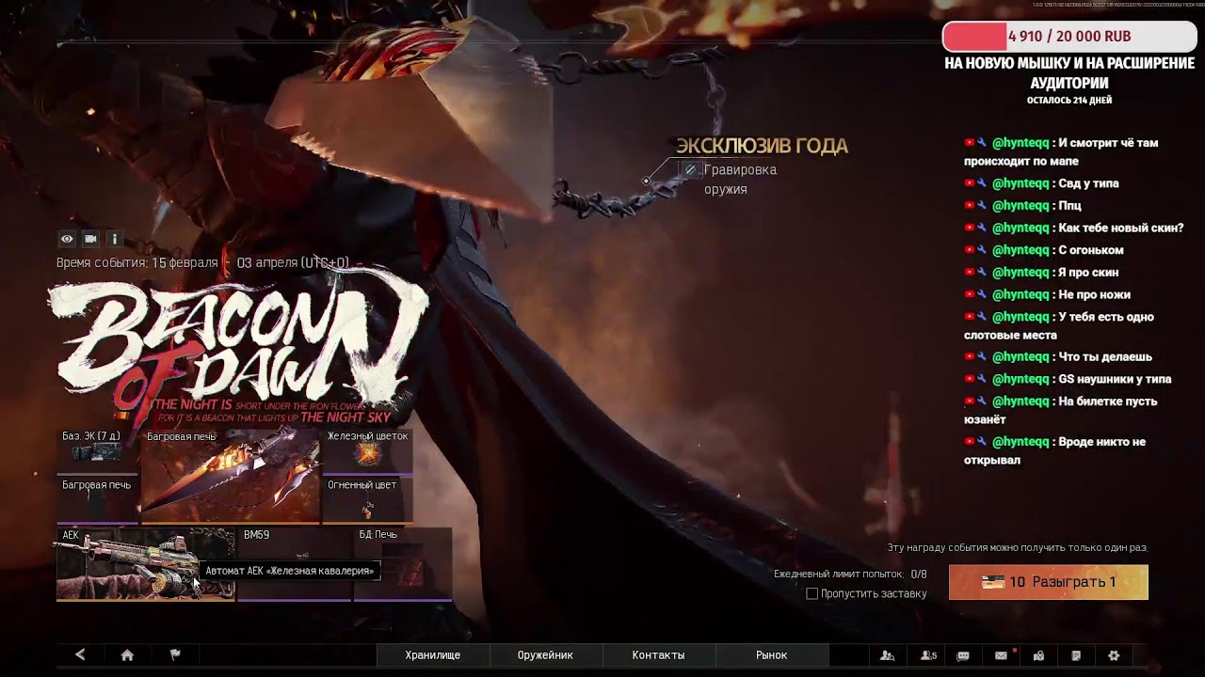Toggle the eye preview icon above event dates
The image size is (1205, 677).
pyautogui.click(x=67, y=239)
